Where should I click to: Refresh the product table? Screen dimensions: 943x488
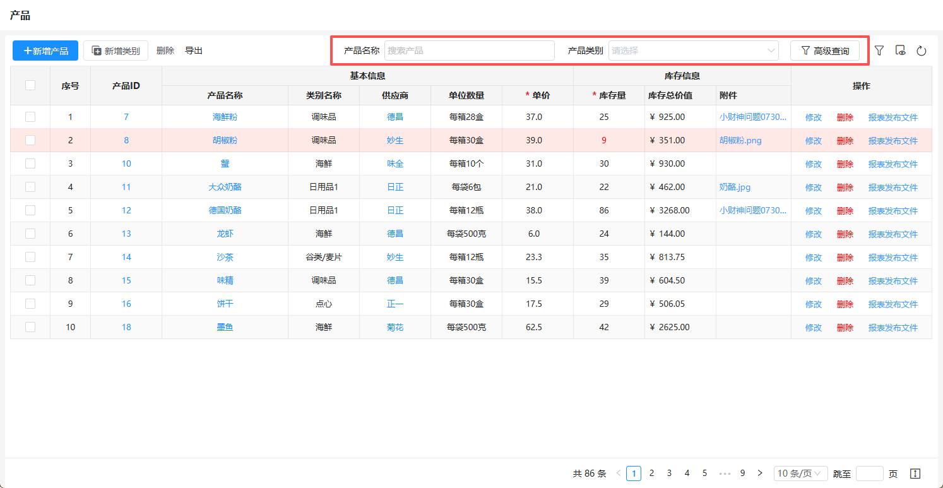tap(922, 51)
